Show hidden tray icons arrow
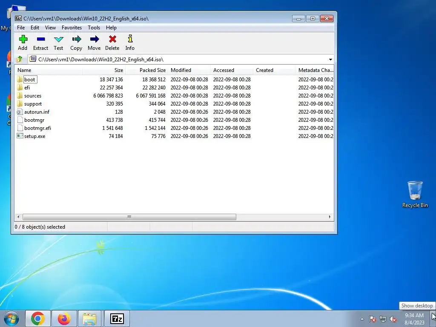This screenshot has width=436, height=327. (x=362, y=319)
